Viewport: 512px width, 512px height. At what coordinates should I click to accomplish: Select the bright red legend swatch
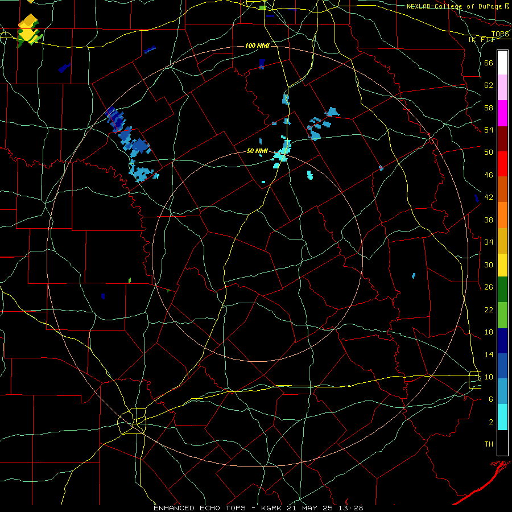coord(502,164)
